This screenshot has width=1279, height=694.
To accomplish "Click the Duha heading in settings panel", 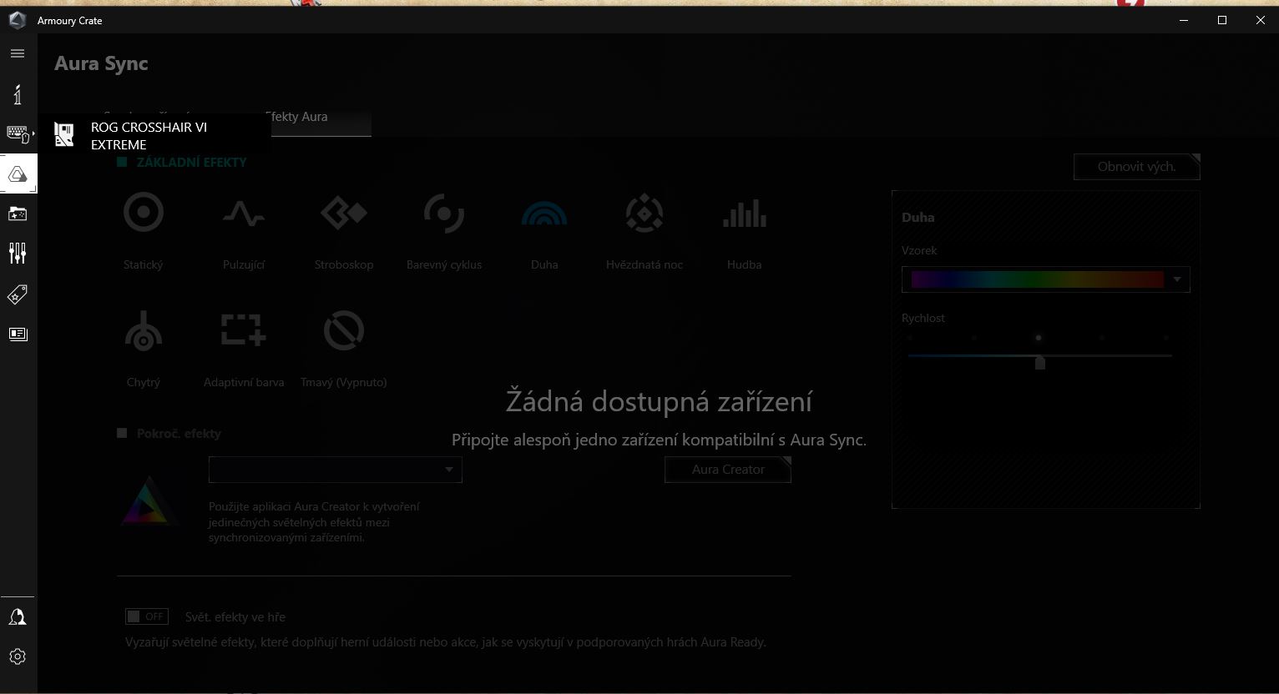I will point(918,218).
